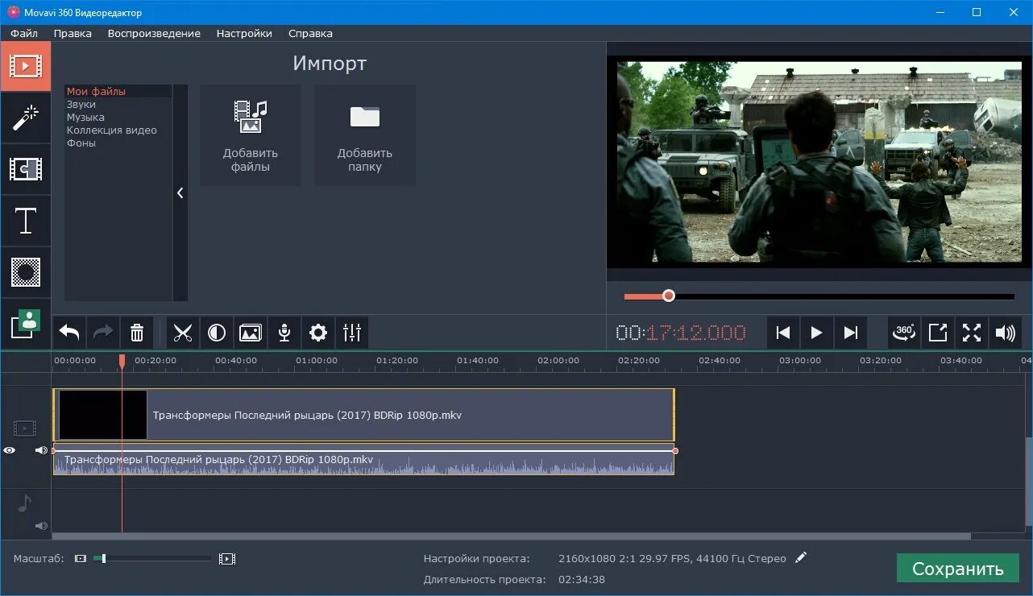The height and width of the screenshot is (596, 1033).
Task: Open the Import media tab
Action: (x=25, y=66)
